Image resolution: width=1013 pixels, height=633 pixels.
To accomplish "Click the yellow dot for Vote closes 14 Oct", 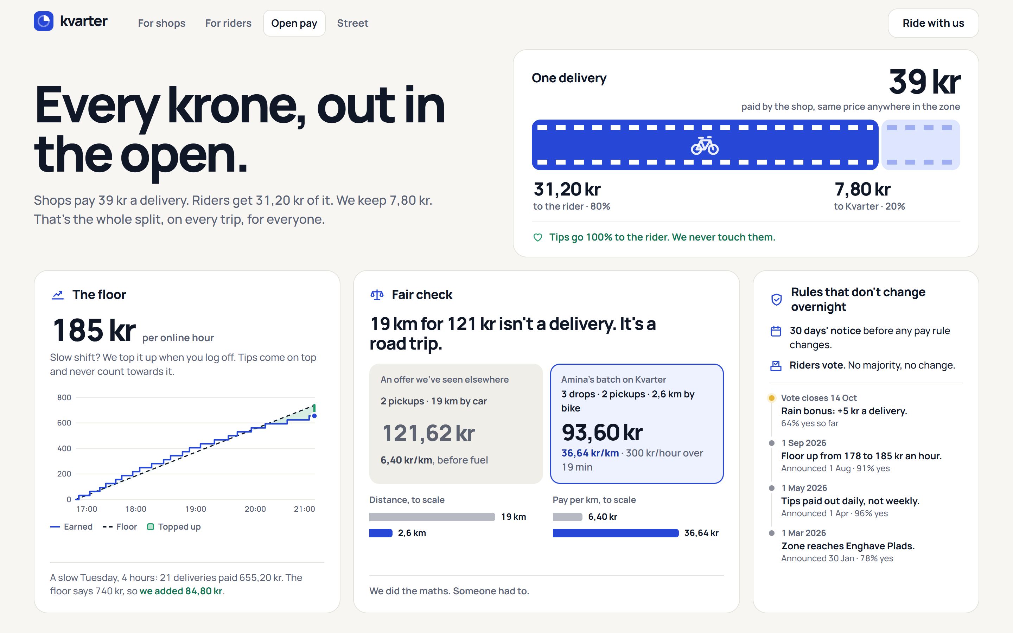I will [771, 398].
